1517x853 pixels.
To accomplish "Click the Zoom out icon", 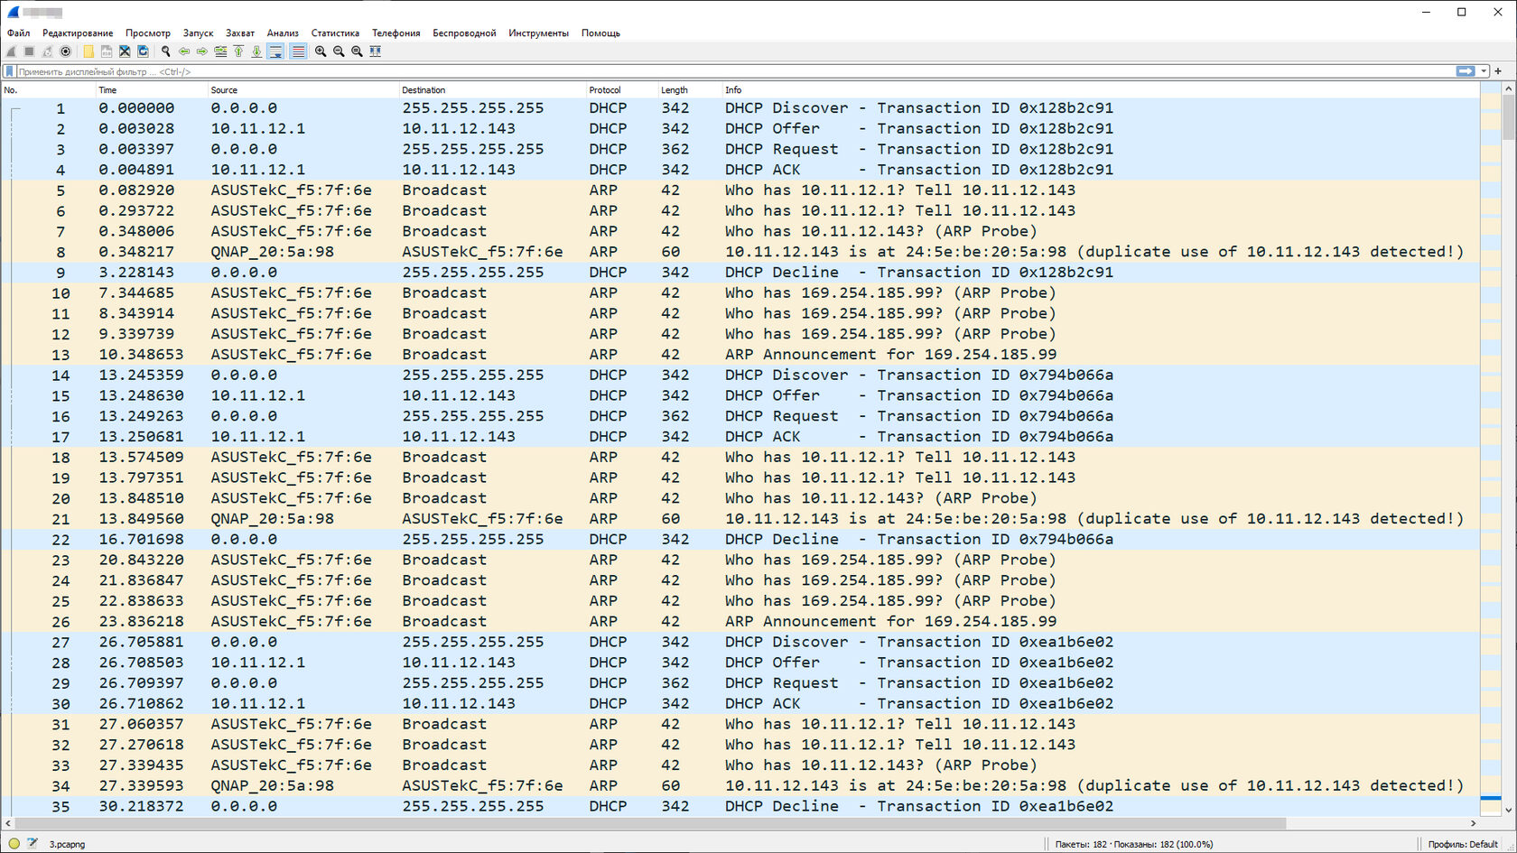I will click(339, 51).
